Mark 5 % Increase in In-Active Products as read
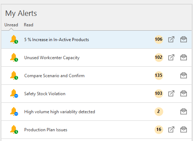 tap(184, 39)
